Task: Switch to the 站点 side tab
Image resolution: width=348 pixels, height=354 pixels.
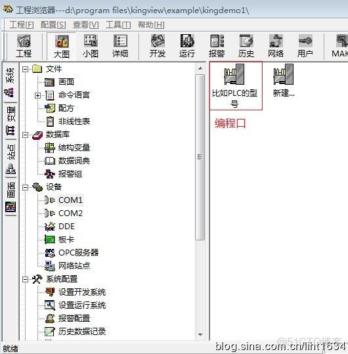Action: point(10,159)
